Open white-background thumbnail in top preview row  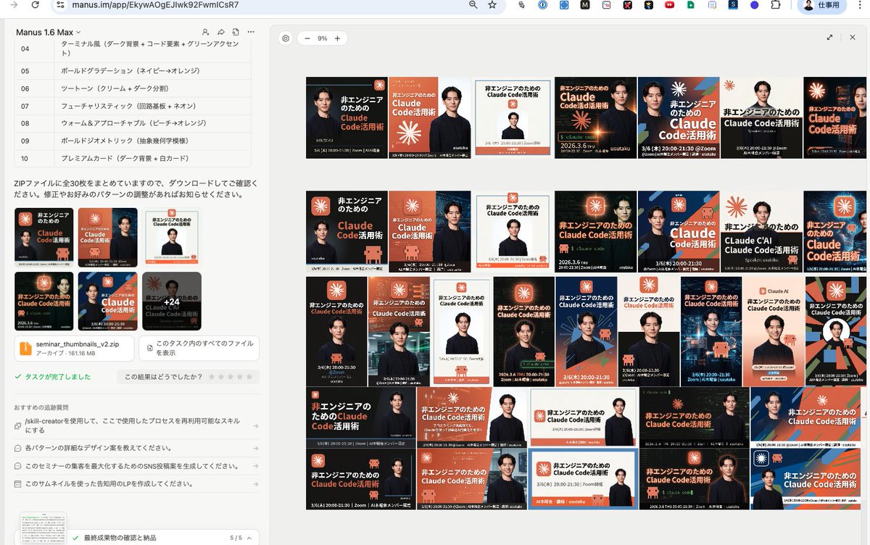[x=513, y=117]
